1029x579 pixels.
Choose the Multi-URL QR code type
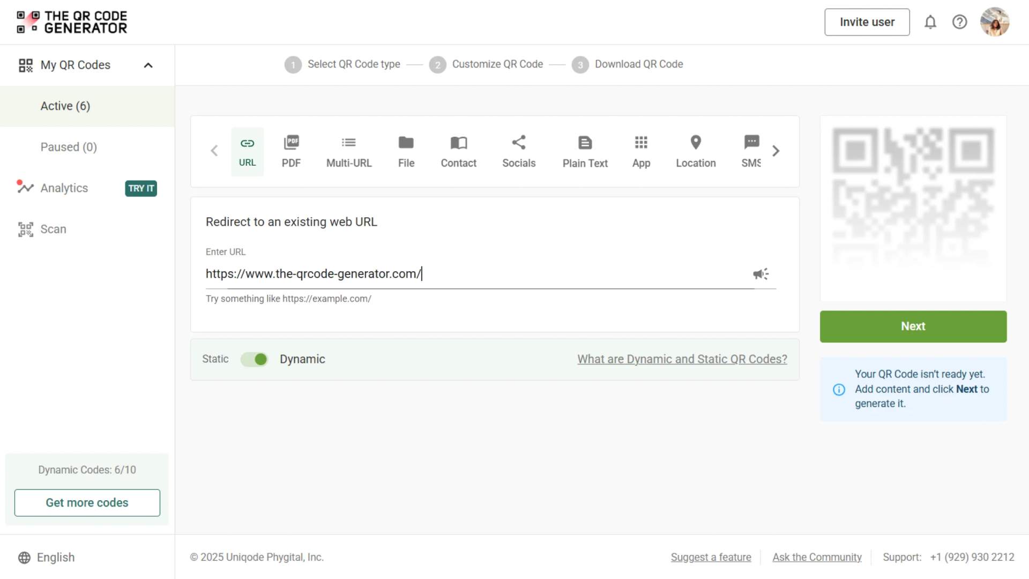(x=349, y=152)
